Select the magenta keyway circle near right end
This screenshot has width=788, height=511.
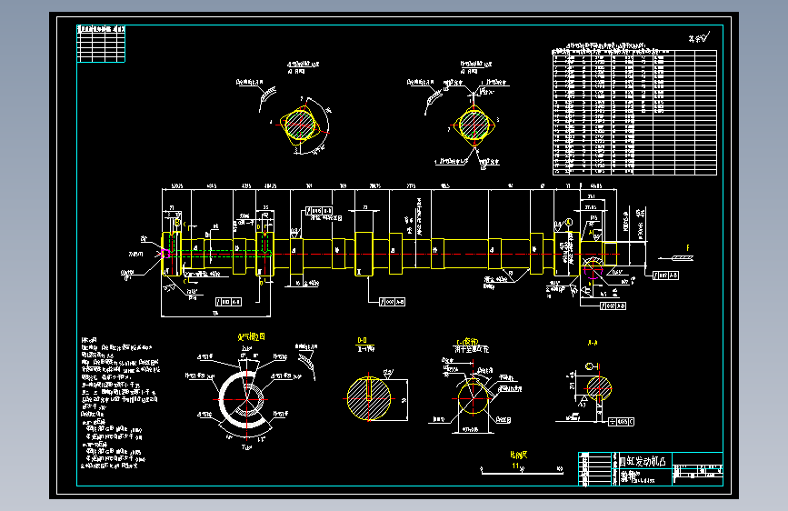(593, 268)
